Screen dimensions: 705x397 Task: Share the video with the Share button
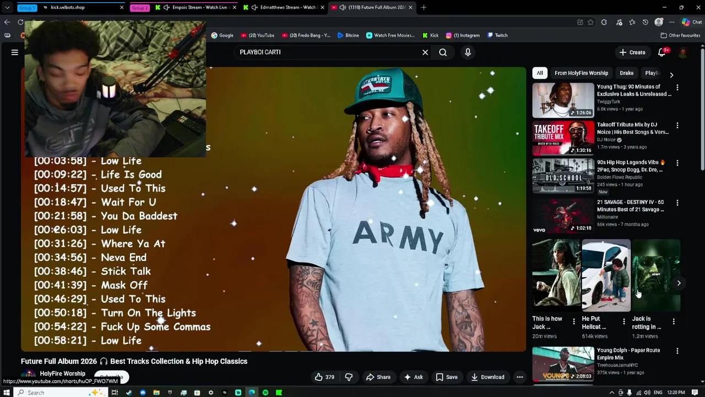pos(378,377)
